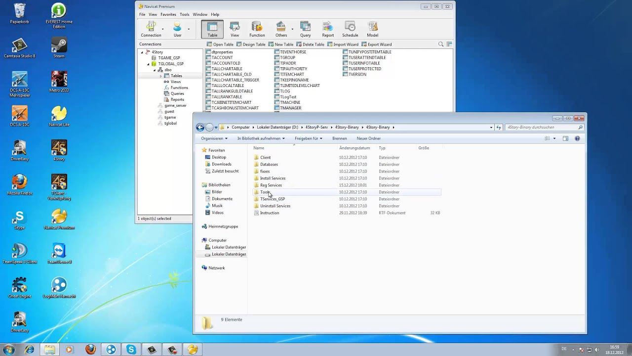Open Skype from the taskbar
This screenshot has height=356, width=632.
131,350
